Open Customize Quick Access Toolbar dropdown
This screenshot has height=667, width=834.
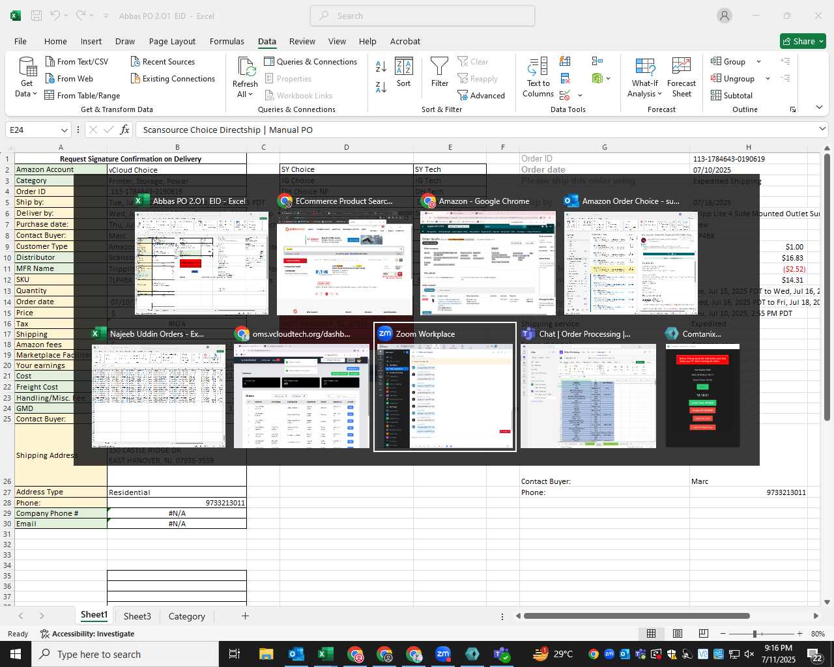pyautogui.click(x=106, y=16)
